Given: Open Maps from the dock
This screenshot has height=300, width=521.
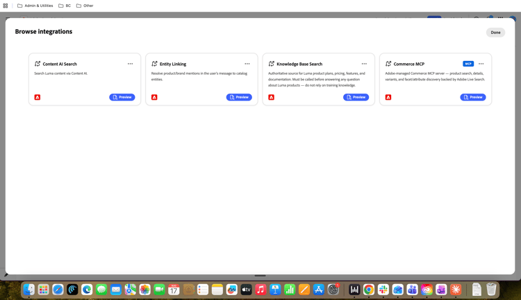Looking at the screenshot, I should [x=131, y=290].
